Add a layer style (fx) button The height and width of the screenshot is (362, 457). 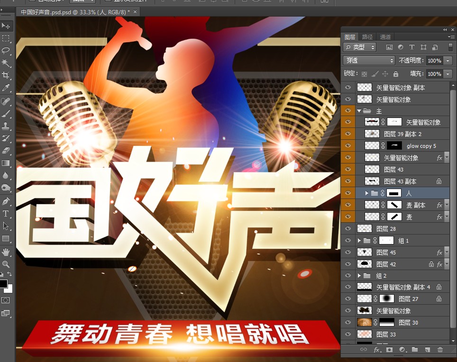[376, 349]
